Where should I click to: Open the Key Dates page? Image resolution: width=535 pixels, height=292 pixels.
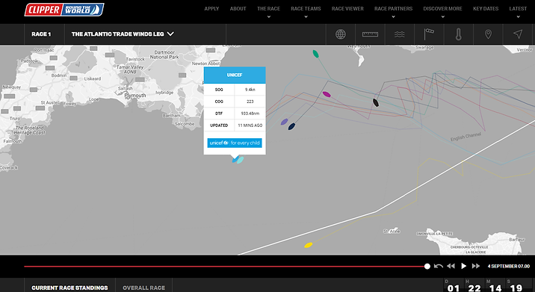(x=486, y=8)
